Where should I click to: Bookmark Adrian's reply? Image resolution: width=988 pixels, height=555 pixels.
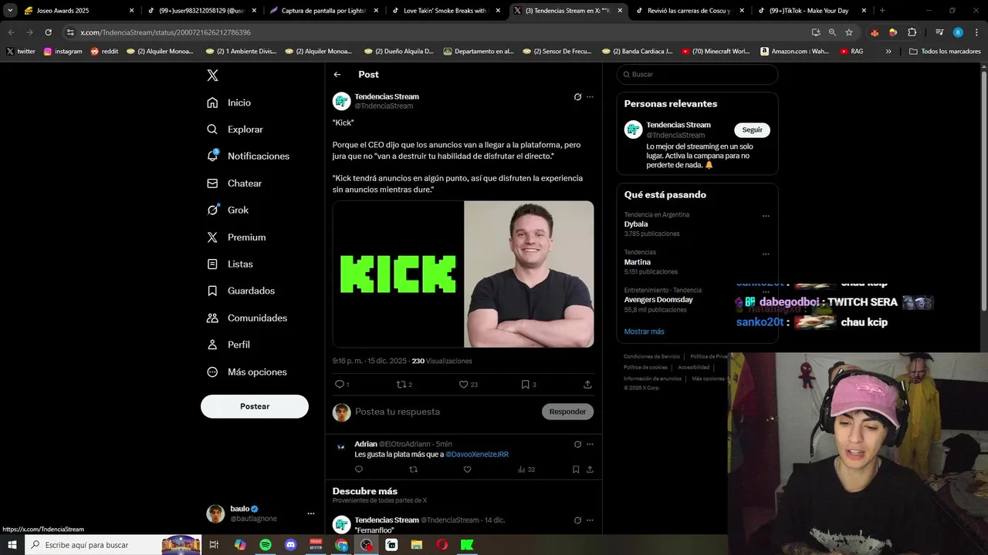[x=576, y=469]
